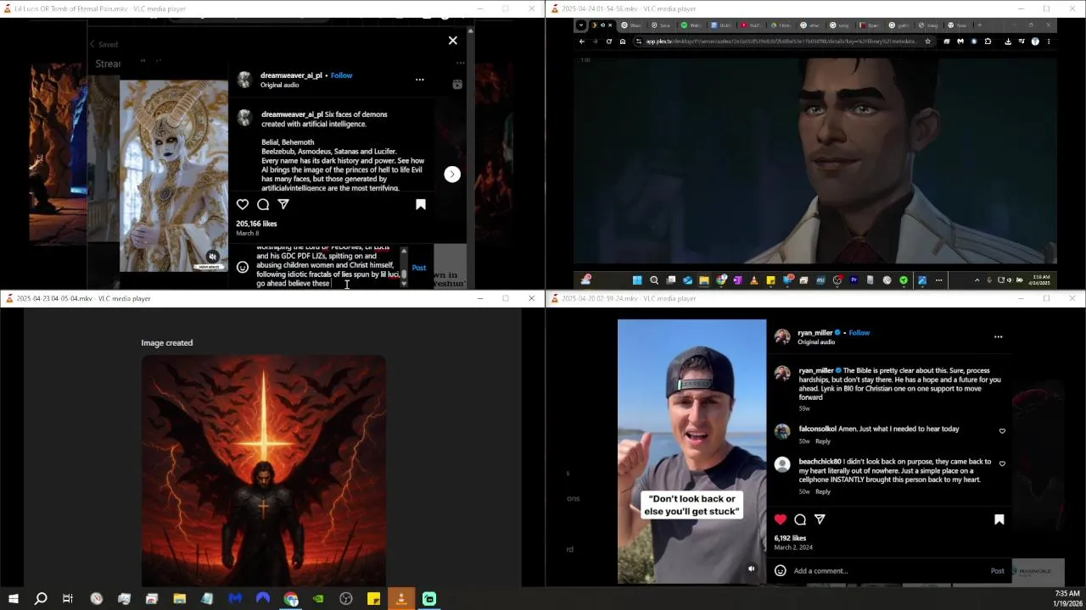The width and height of the screenshot is (1086, 610).
Task: Toggle saved bookmark on dreamweaver_ai_pl post
Action: coord(420,204)
